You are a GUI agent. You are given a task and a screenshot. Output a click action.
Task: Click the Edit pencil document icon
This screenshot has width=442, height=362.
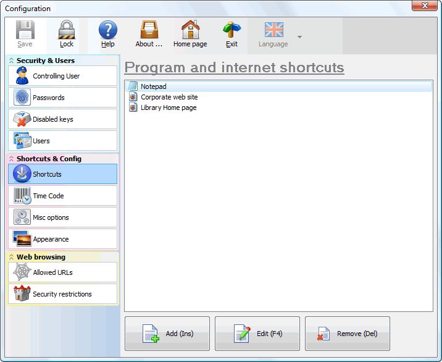coord(242,334)
